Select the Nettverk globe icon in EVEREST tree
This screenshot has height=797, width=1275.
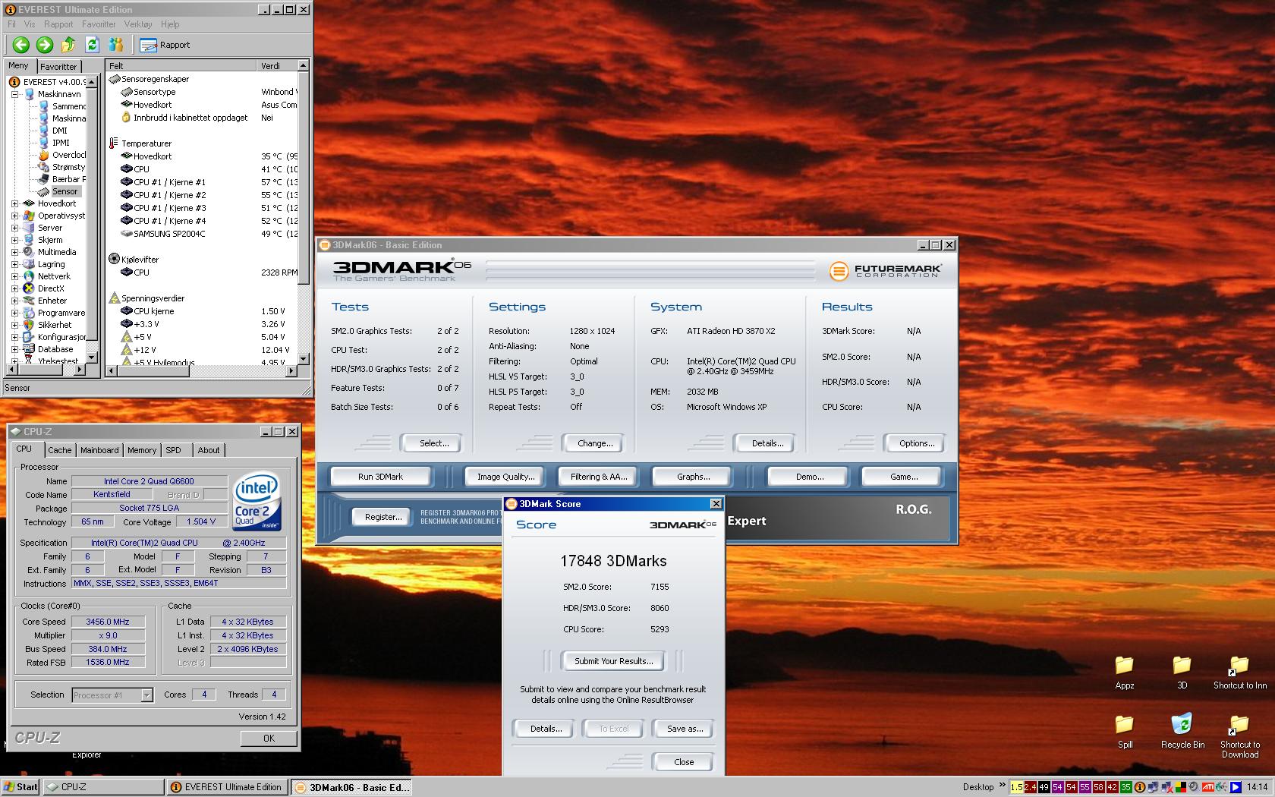(29, 276)
